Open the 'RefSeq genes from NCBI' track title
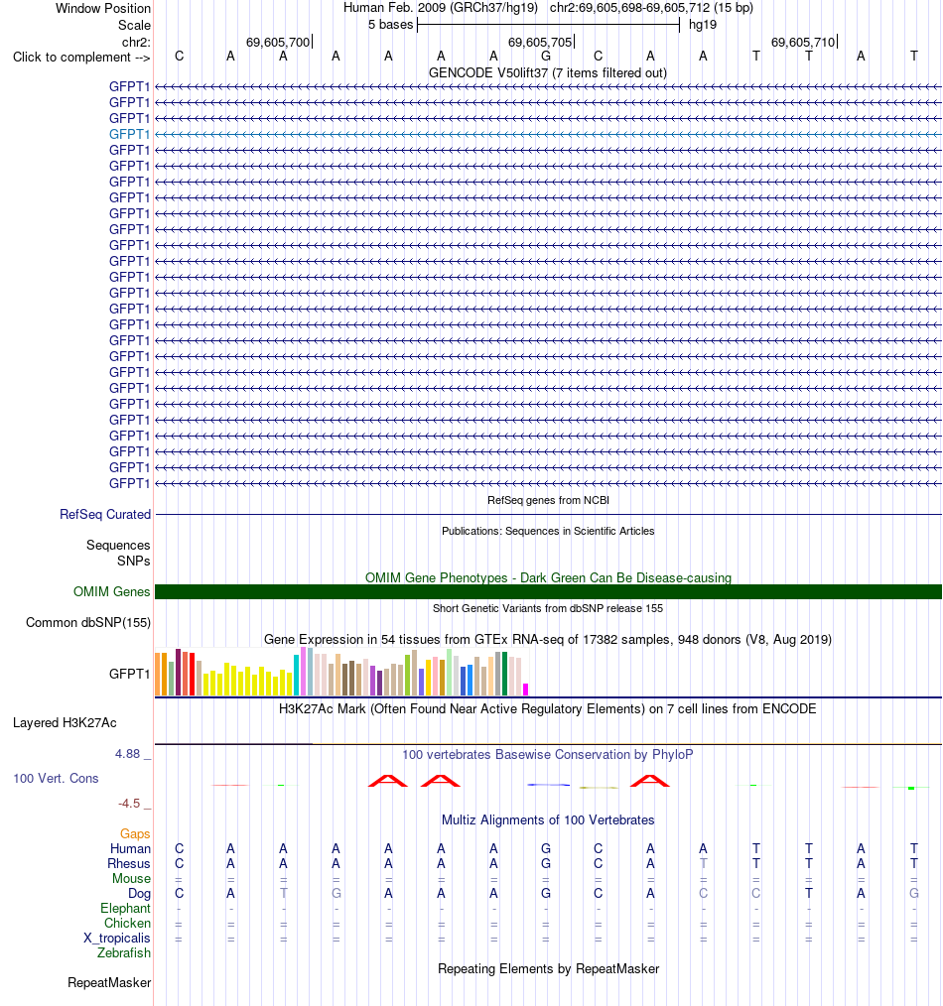 point(548,500)
